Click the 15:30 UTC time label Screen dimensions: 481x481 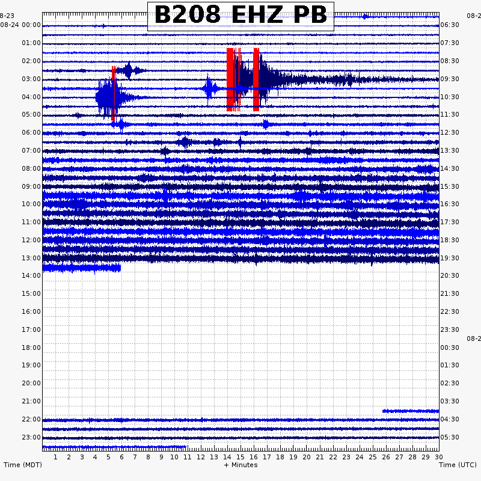click(450, 187)
